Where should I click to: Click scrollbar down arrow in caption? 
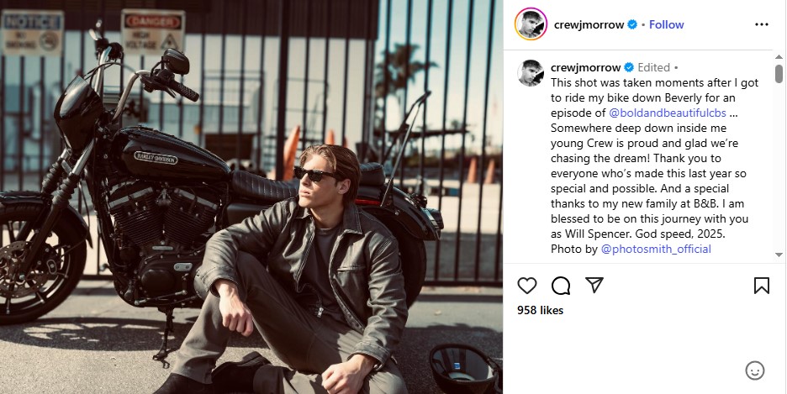[x=779, y=255]
